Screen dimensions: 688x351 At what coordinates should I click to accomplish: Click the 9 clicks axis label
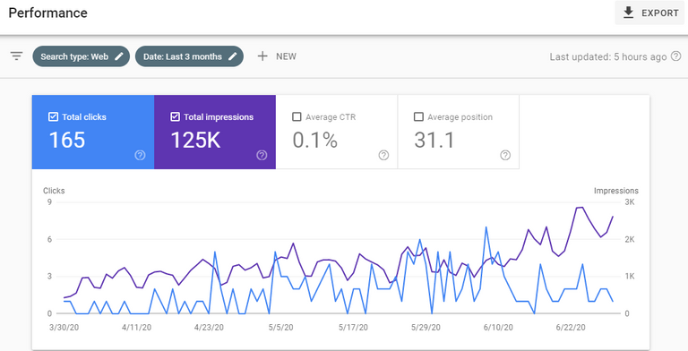pyautogui.click(x=49, y=202)
